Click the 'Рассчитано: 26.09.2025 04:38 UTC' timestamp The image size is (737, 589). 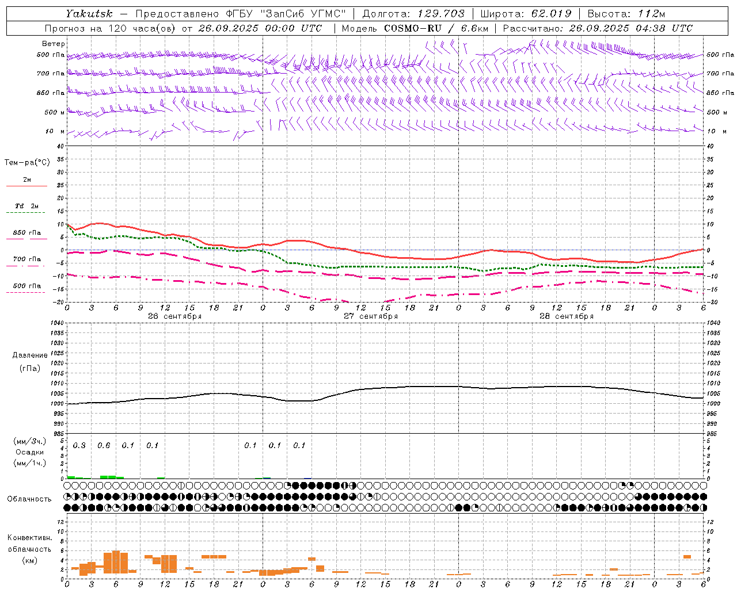pyautogui.click(x=598, y=28)
